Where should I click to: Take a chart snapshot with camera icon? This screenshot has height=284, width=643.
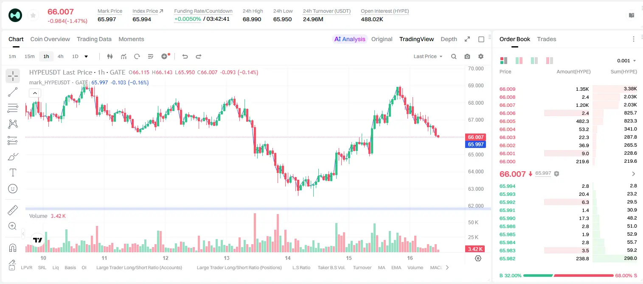(x=467, y=56)
